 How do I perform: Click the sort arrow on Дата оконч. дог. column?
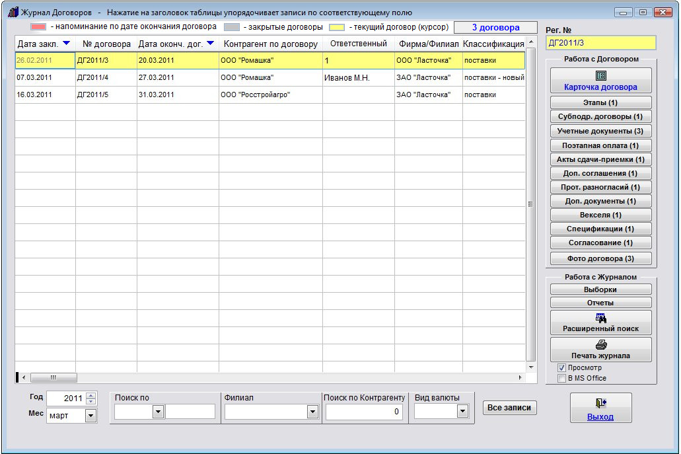[x=210, y=44]
